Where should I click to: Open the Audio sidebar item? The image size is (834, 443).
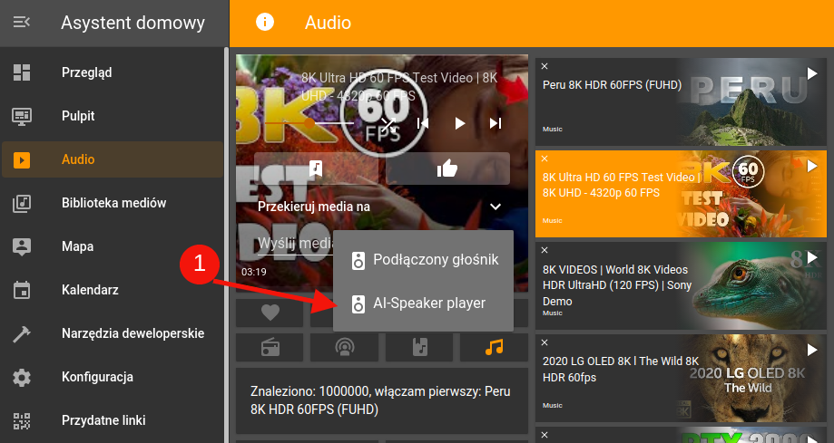113,159
